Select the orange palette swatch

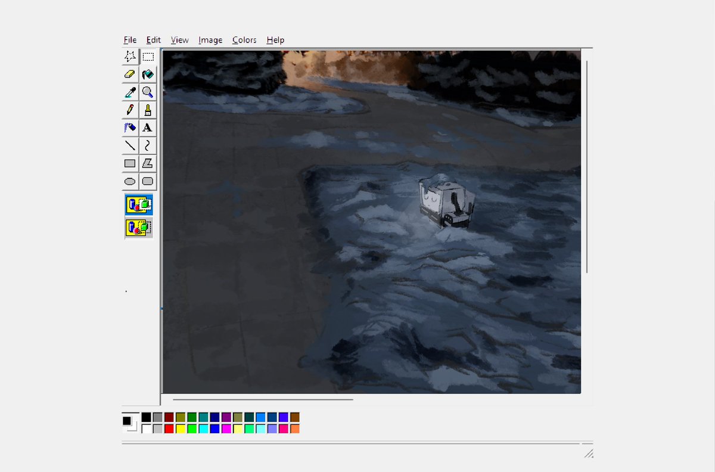(295, 428)
